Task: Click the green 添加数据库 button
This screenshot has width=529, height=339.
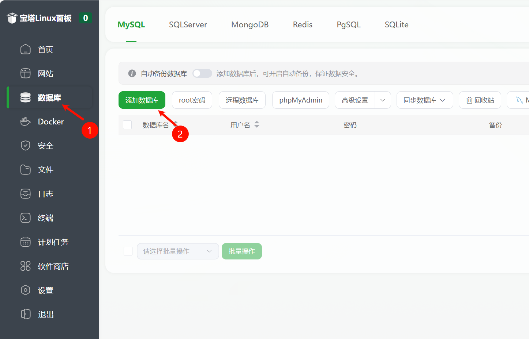Action: click(x=142, y=100)
